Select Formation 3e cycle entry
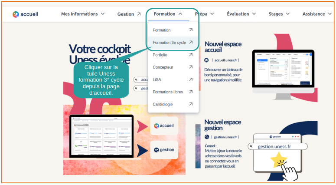The width and height of the screenshot is (336, 185). pyautogui.click(x=173, y=43)
